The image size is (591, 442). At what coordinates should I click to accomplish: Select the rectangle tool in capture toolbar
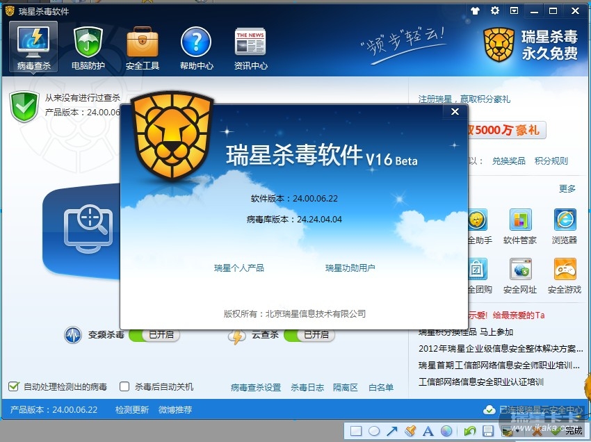tap(356, 431)
